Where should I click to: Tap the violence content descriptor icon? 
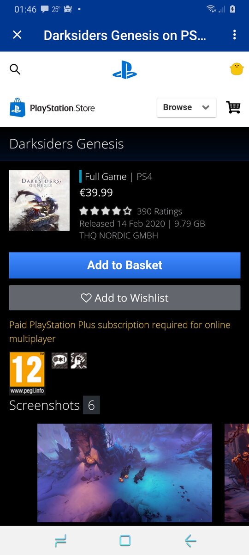79,360
